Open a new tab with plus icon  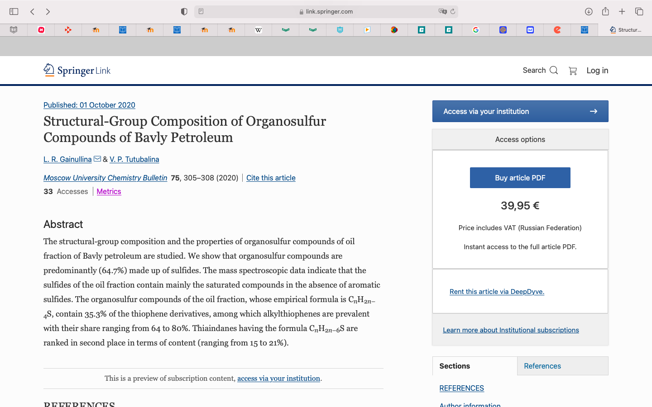(622, 11)
